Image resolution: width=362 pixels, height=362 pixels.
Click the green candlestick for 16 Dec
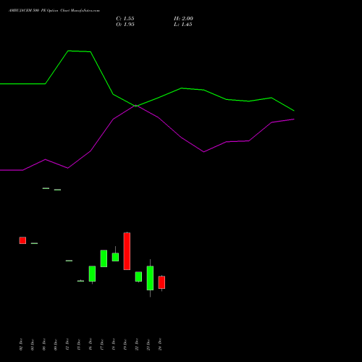tap(92, 274)
